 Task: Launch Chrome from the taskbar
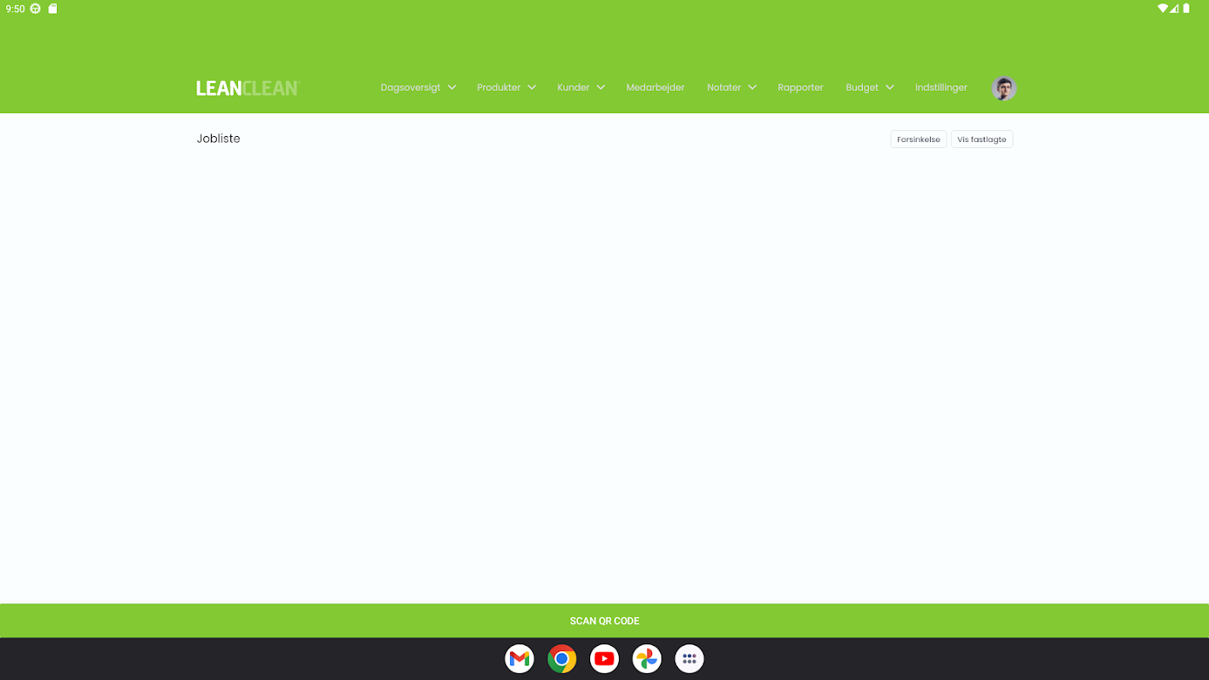[x=562, y=659]
